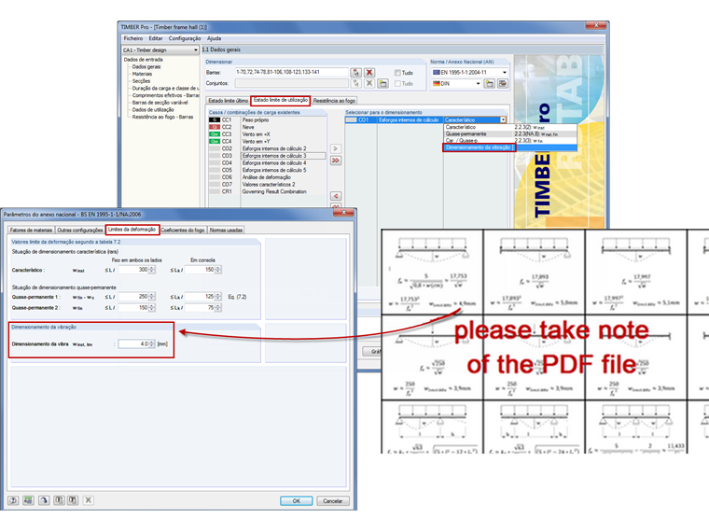Screen dimensions: 709x532
Task: Click the grey X delete icon in dialog footer
Action: (x=89, y=500)
